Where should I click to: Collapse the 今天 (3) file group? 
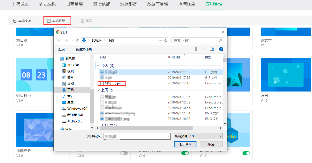(x=98, y=66)
